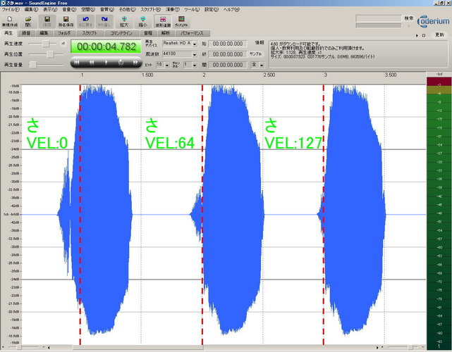Expand the 周波数 44100 dropdown

click(x=195, y=55)
